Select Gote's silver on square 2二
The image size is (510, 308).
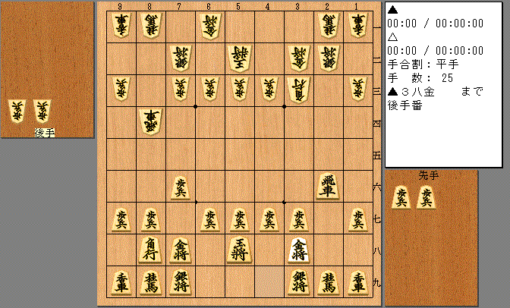tap(328, 58)
